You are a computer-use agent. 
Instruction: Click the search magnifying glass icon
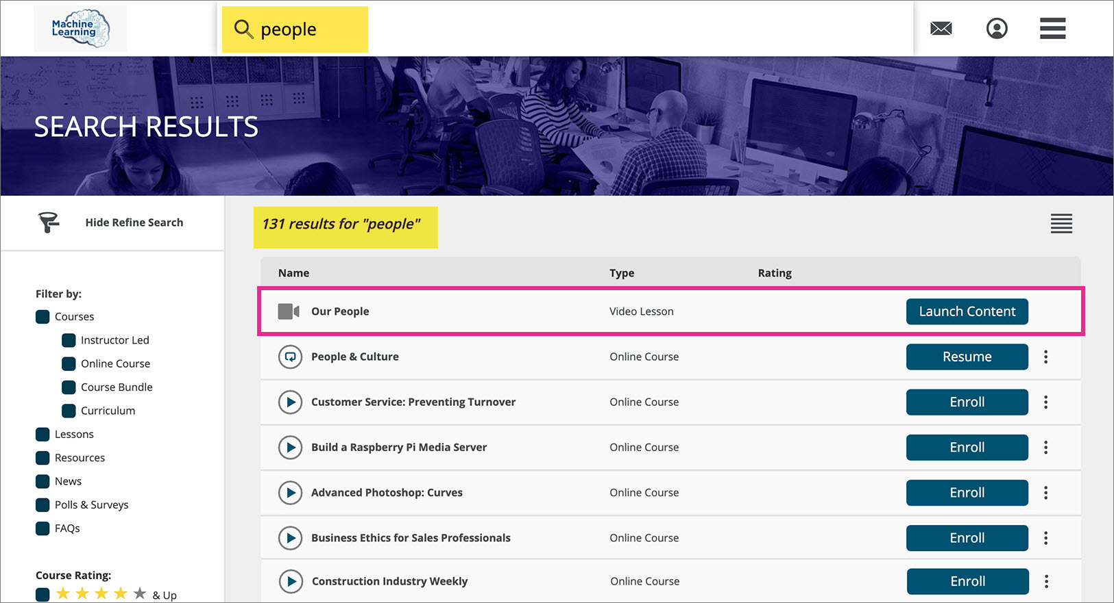(243, 29)
